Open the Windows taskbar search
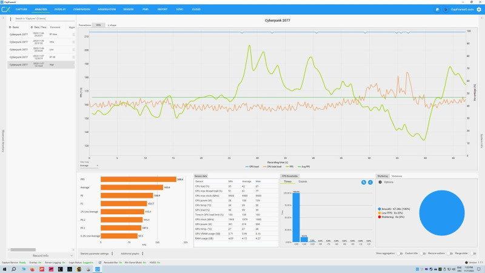 pyautogui.click(x=13, y=269)
